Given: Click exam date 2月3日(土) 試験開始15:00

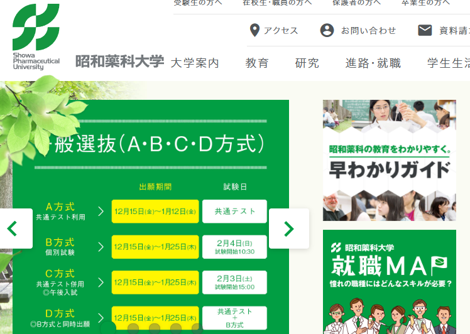Looking at the screenshot, I should click(x=234, y=283).
